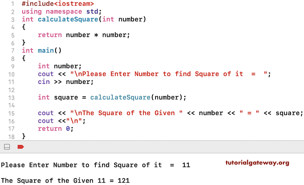This screenshot has height=185, width=304.
Task: Click the closing brace on line 18
Action: click(24, 136)
